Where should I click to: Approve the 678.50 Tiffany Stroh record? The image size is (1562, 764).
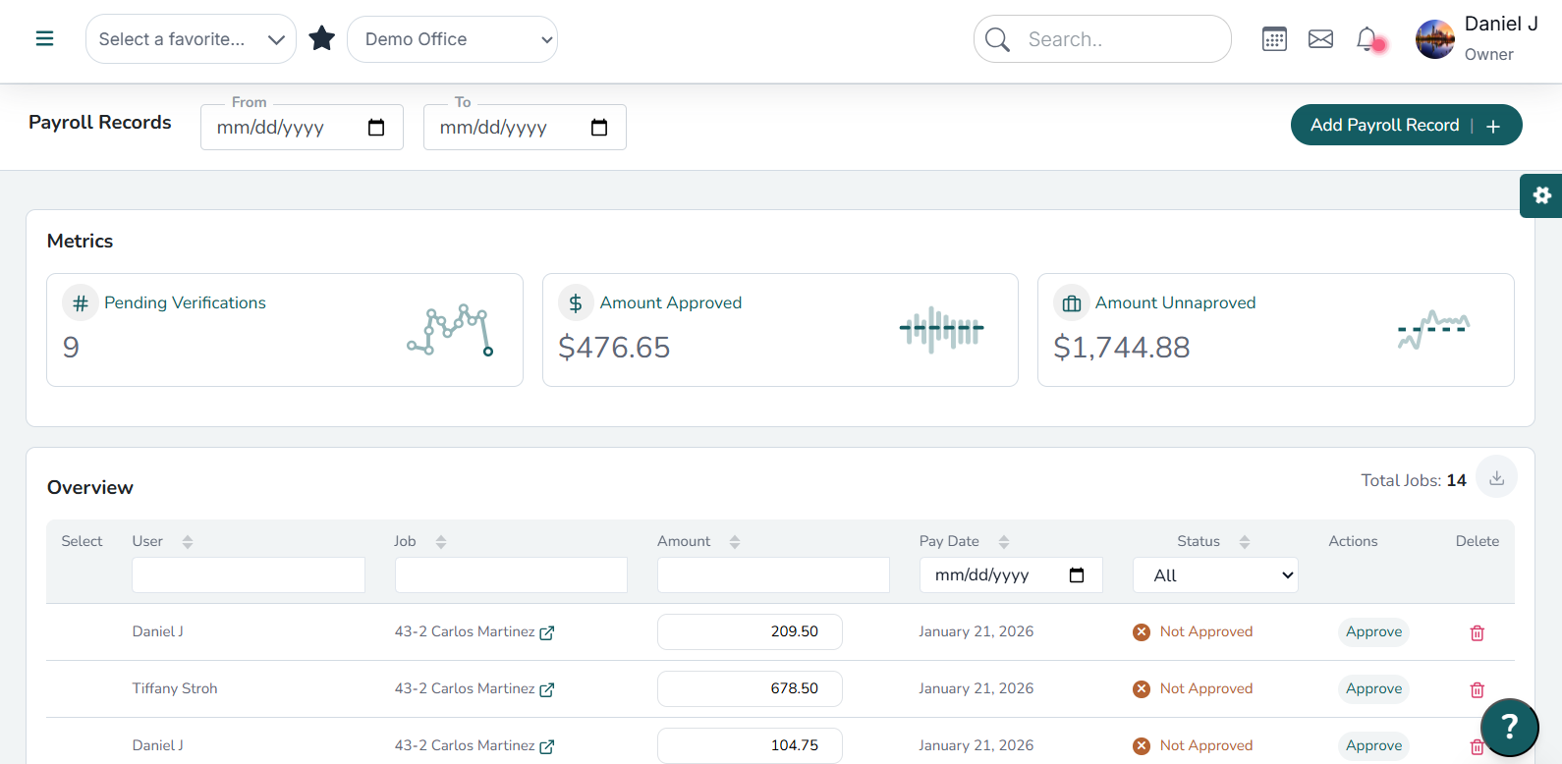click(1373, 689)
